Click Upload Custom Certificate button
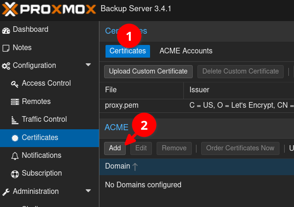Image resolution: width=294 pixels, height=207 pixels. 148,71
